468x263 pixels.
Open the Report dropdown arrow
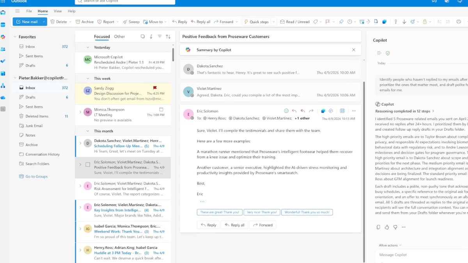[x=117, y=22]
